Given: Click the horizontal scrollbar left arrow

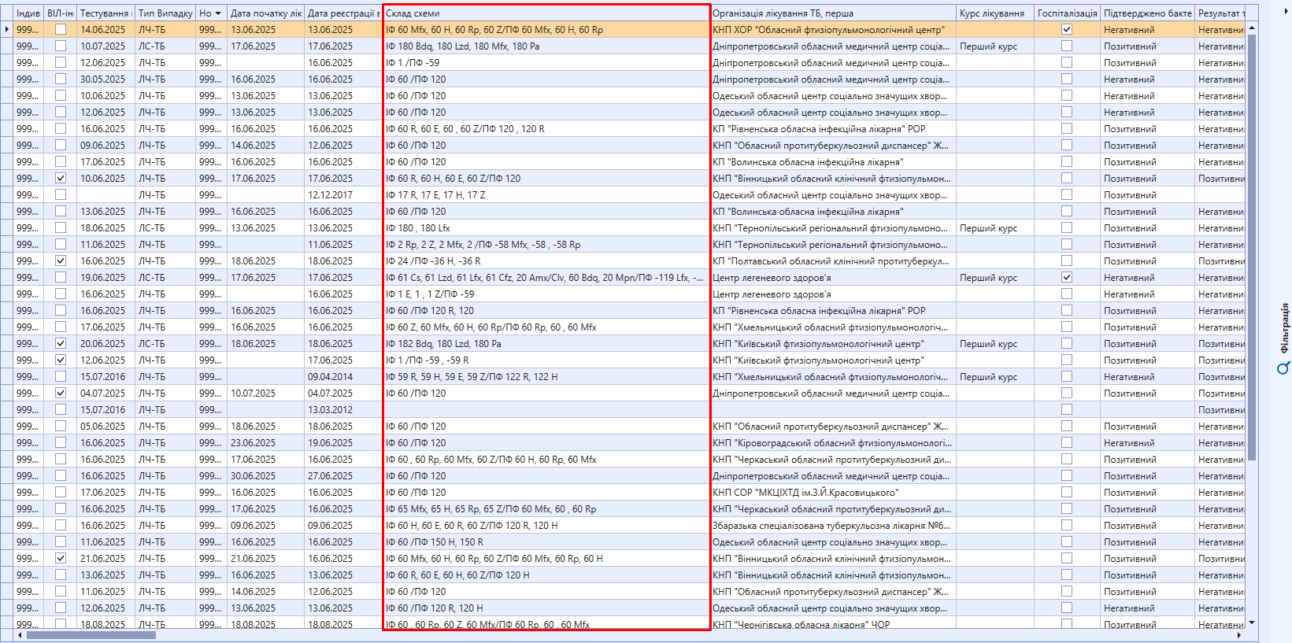Looking at the screenshot, I should pyautogui.click(x=19, y=634).
